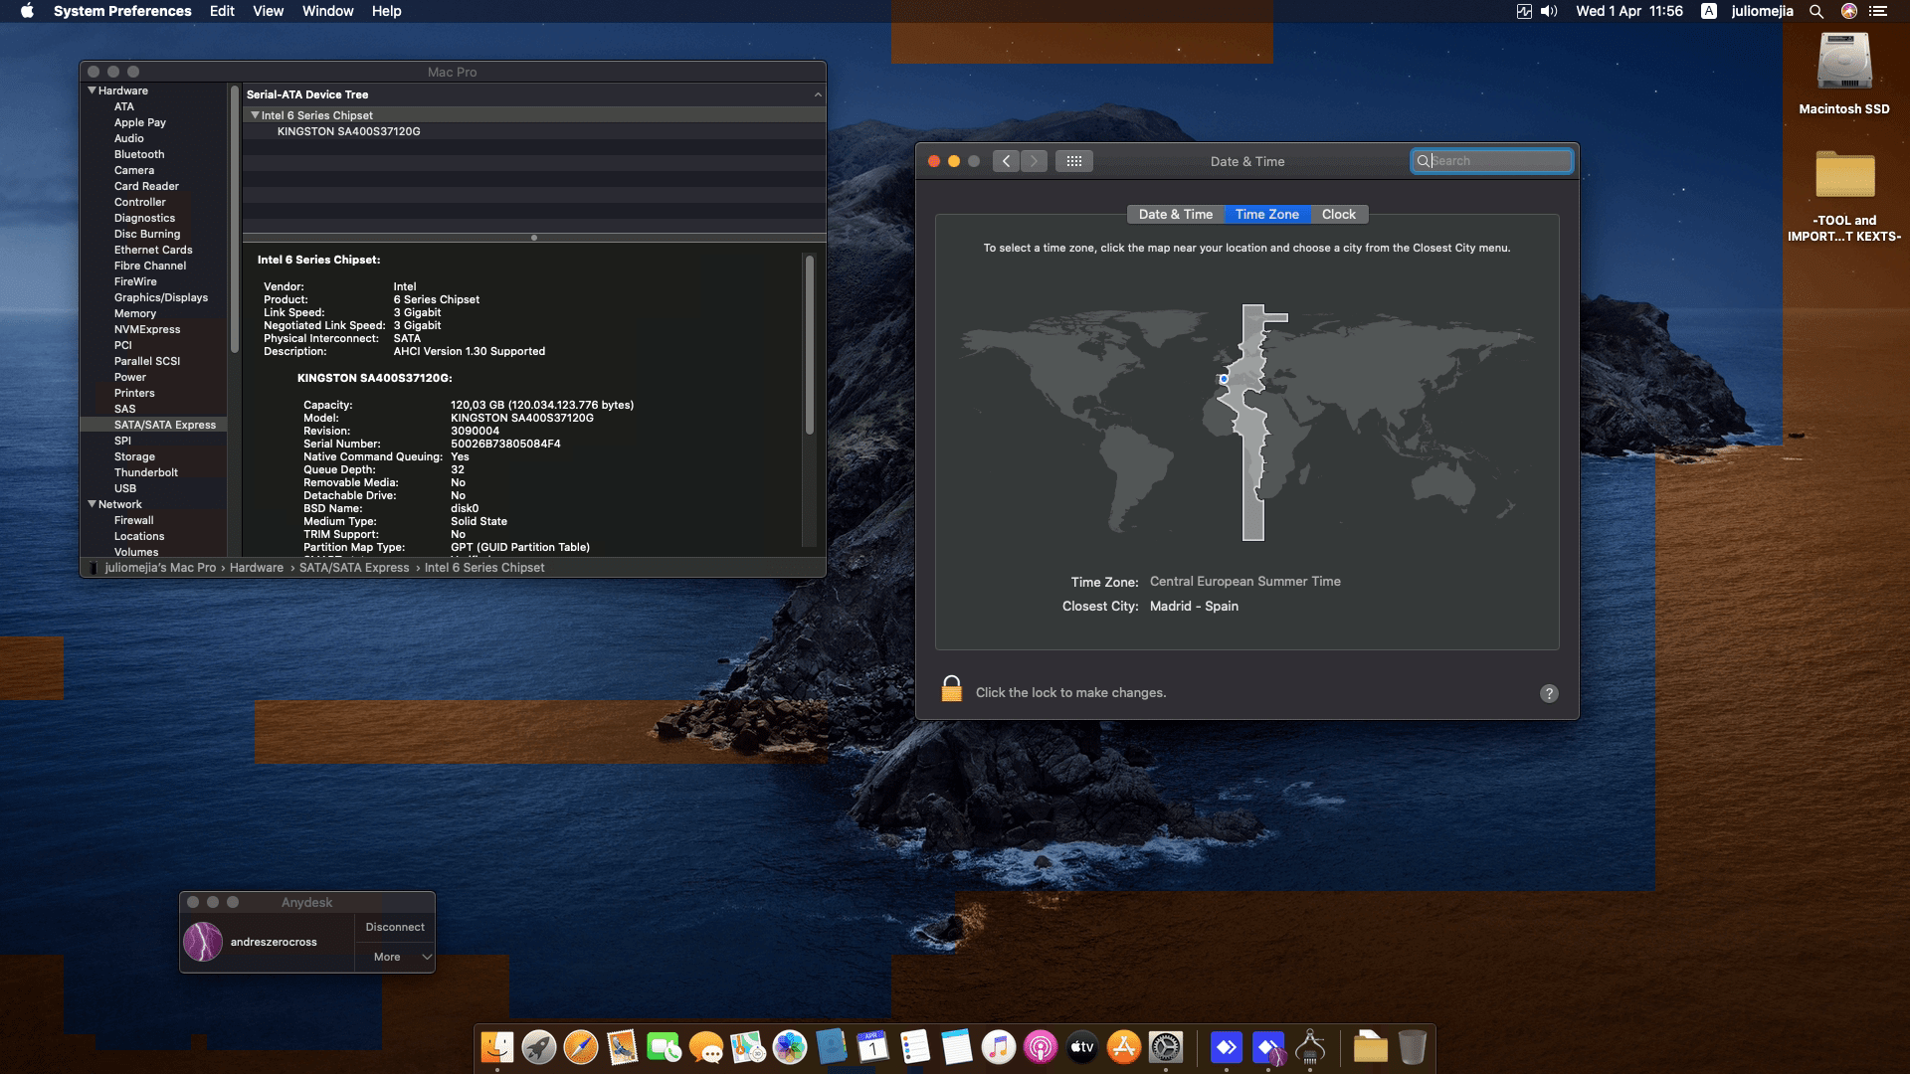This screenshot has height=1074, width=1910.
Task: Collapse the Serial-ATA Device Tree section
Action: (x=818, y=94)
